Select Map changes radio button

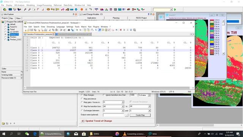tap(82, 95)
